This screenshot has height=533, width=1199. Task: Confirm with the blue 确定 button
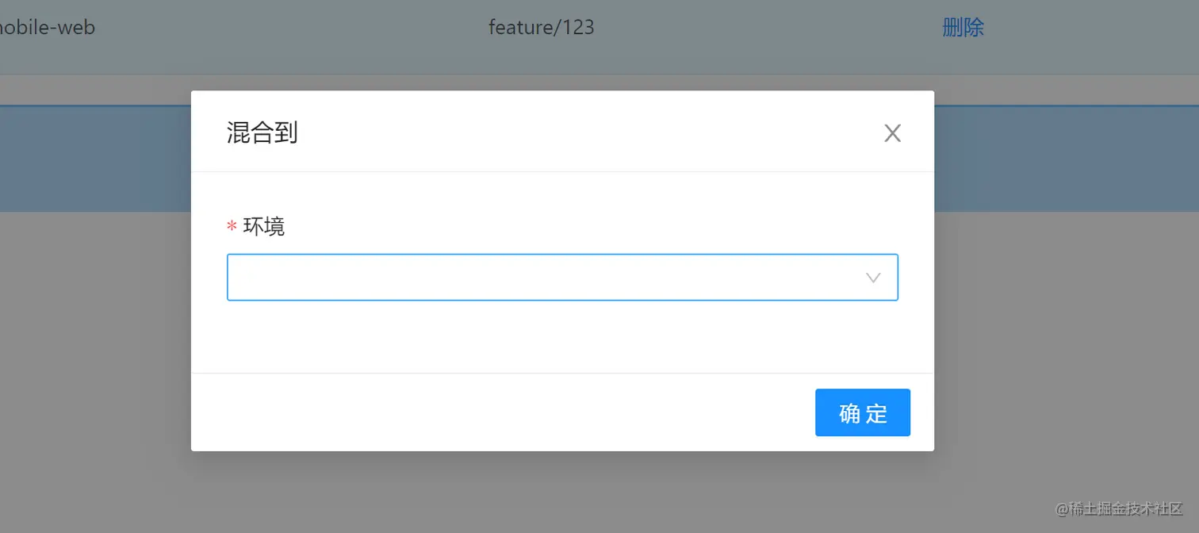tap(862, 412)
